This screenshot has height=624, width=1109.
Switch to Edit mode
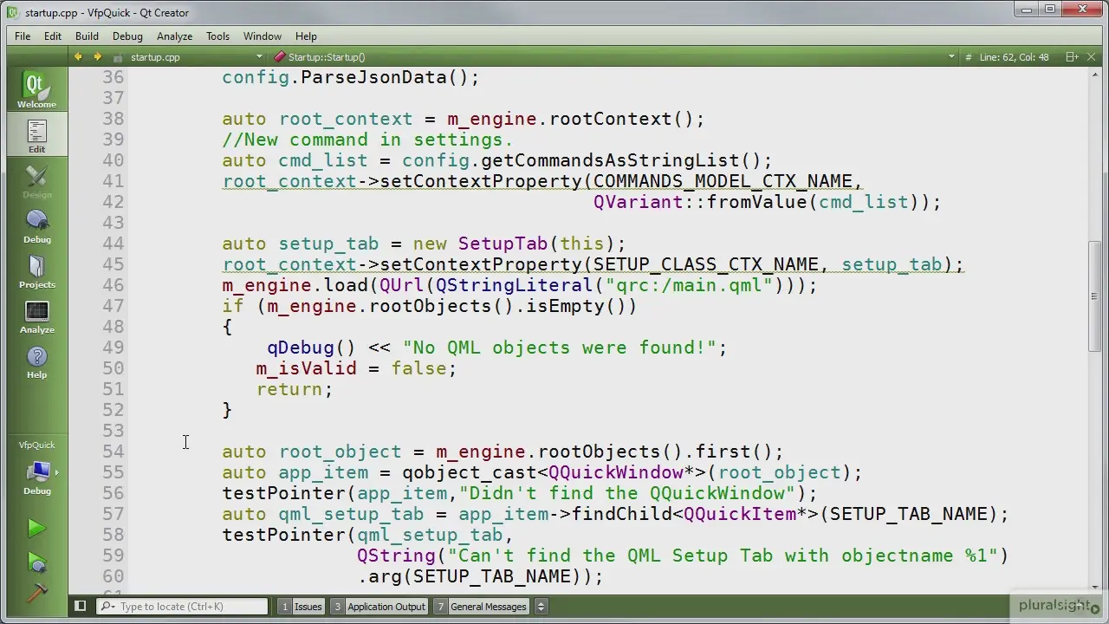[x=36, y=135]
